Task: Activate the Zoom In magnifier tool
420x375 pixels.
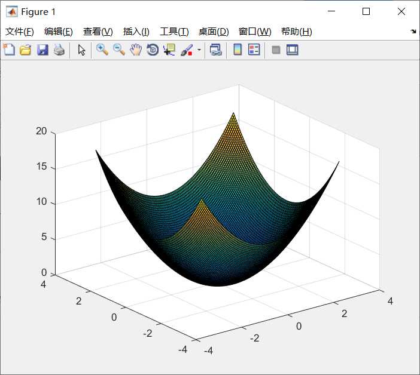Action: point(102,50)
